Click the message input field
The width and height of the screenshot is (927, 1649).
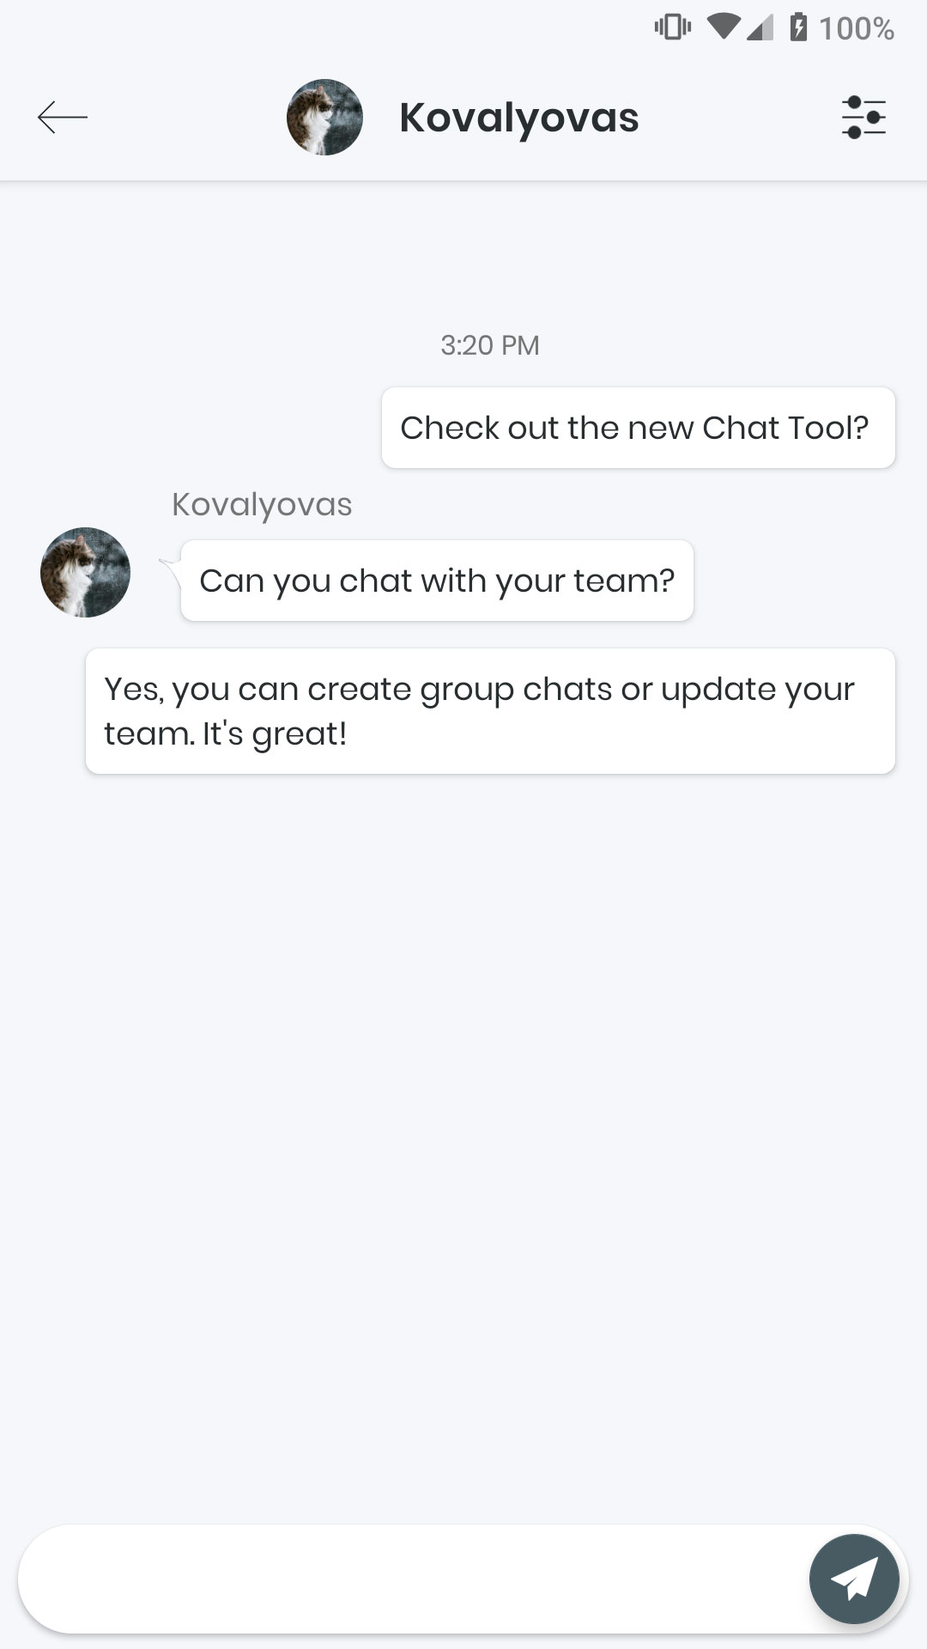(x=412, y=1579)
